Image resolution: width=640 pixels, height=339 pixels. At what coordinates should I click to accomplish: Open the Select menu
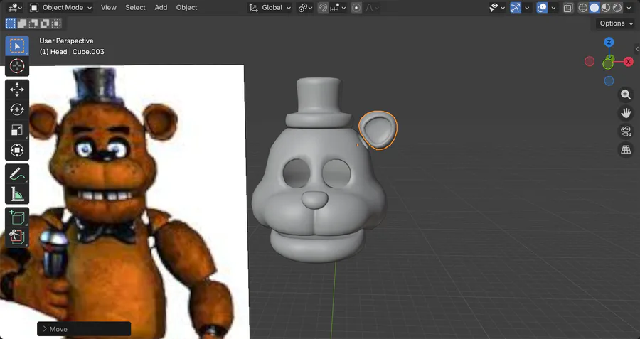pyautogui.click(x=135, y=7)
